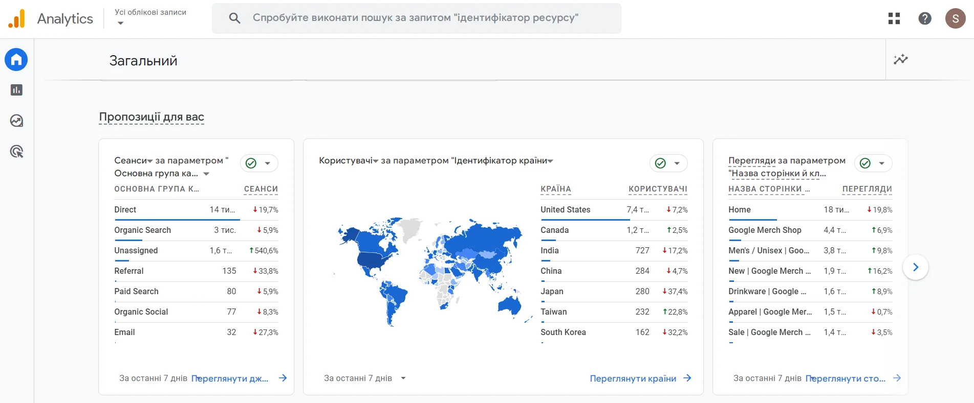
Task: Open the Insights sparkline icon
Action: tap(901, 59)
